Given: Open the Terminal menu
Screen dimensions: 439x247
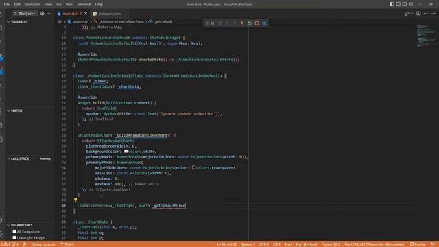Looking at the screenshot, I should click(x=84, y=5).
